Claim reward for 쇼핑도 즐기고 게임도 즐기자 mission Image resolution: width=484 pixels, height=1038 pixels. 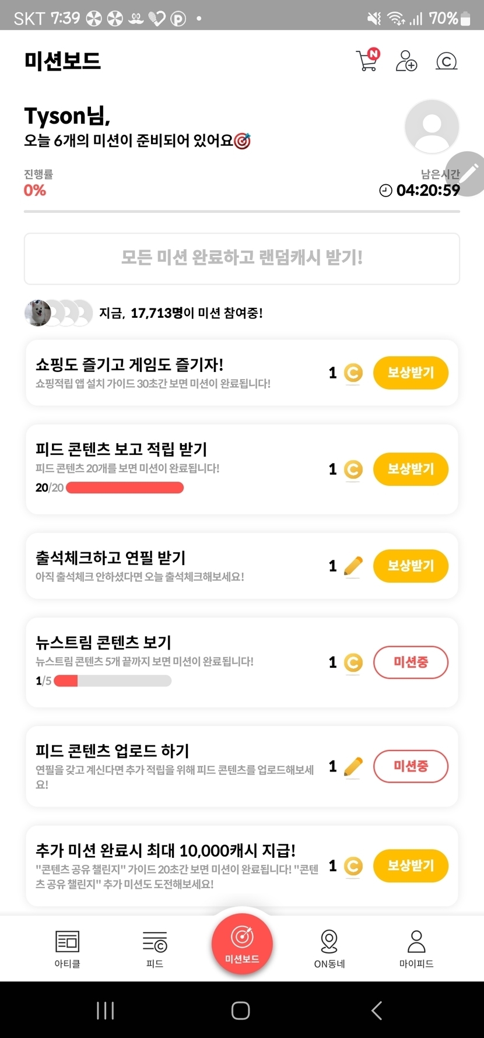411,373
